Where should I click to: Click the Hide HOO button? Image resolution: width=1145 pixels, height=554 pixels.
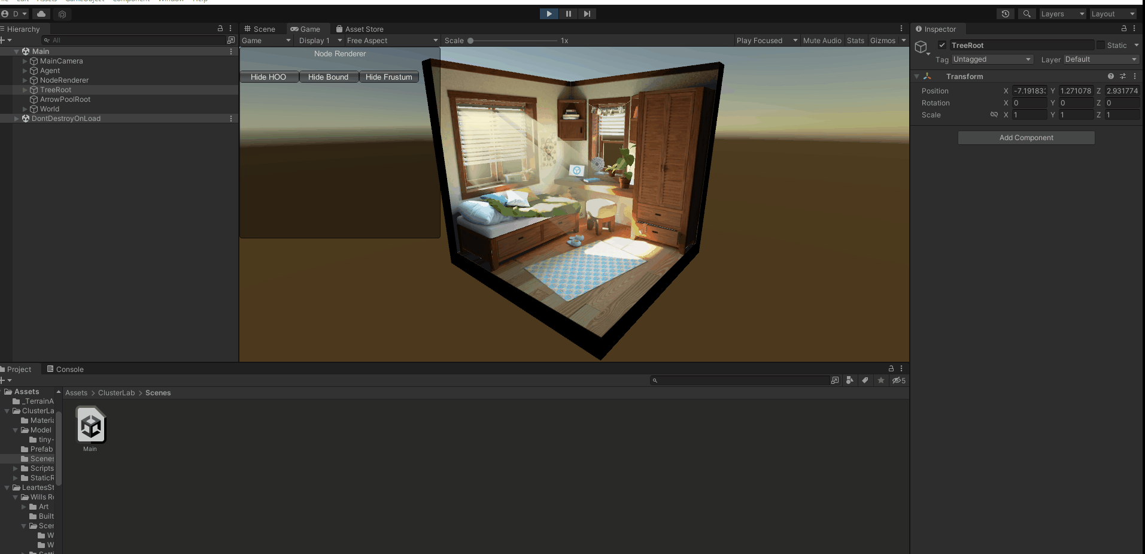pyautogui.click(x=269, y=77)
